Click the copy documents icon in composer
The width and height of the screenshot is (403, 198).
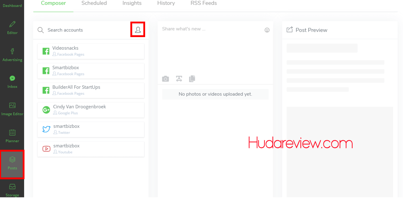(x=192, y=79)
